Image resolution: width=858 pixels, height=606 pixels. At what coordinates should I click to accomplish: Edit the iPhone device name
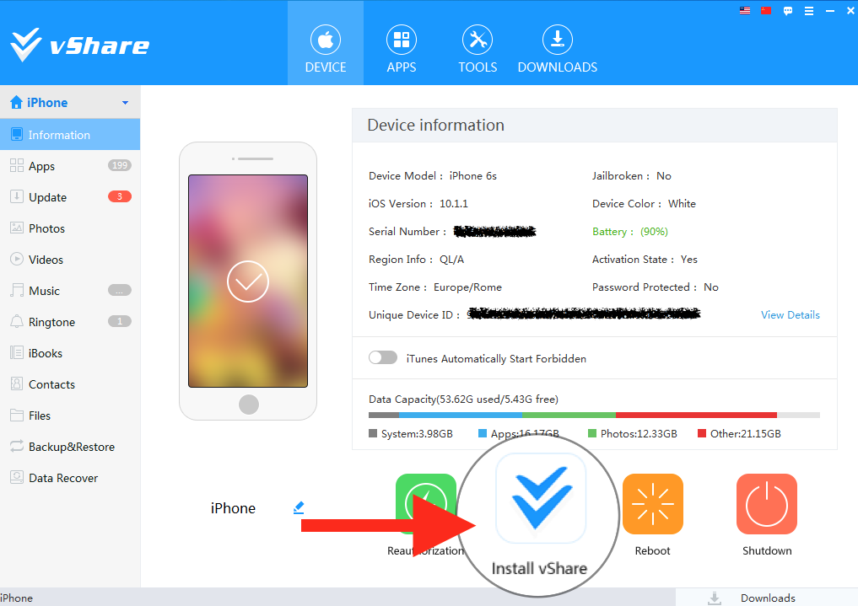click(298, 507)
